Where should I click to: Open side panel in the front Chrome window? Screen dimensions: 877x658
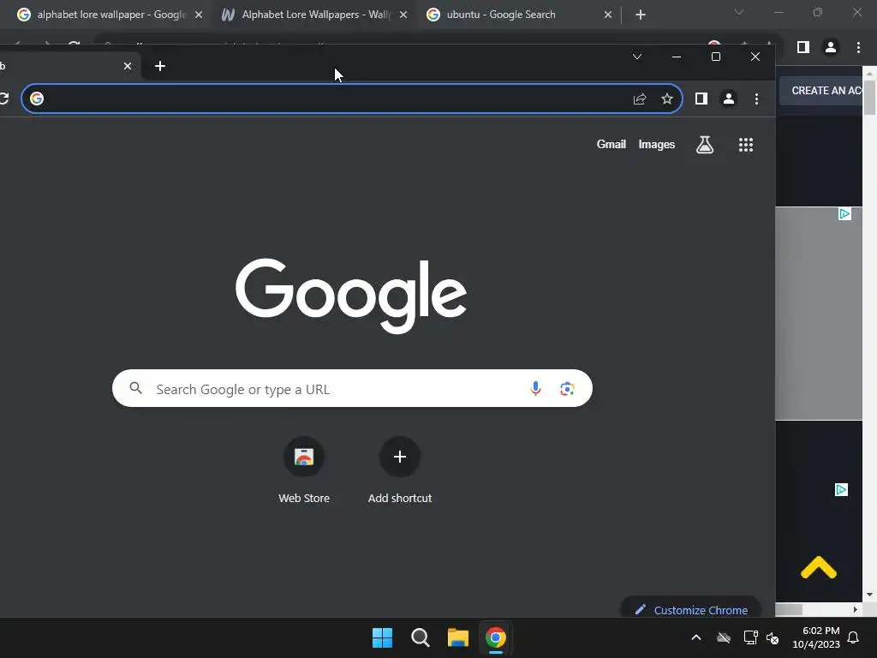(701, 99)
